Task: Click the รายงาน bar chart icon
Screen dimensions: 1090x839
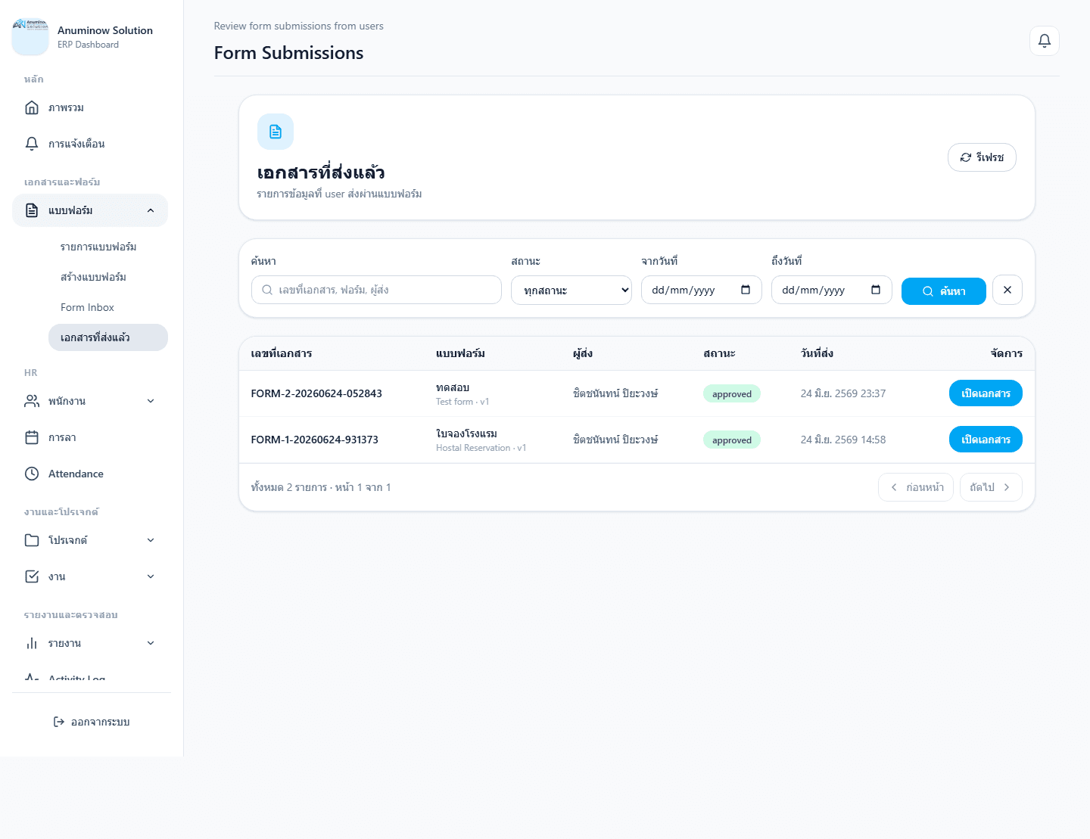Action: coord(32,643)
